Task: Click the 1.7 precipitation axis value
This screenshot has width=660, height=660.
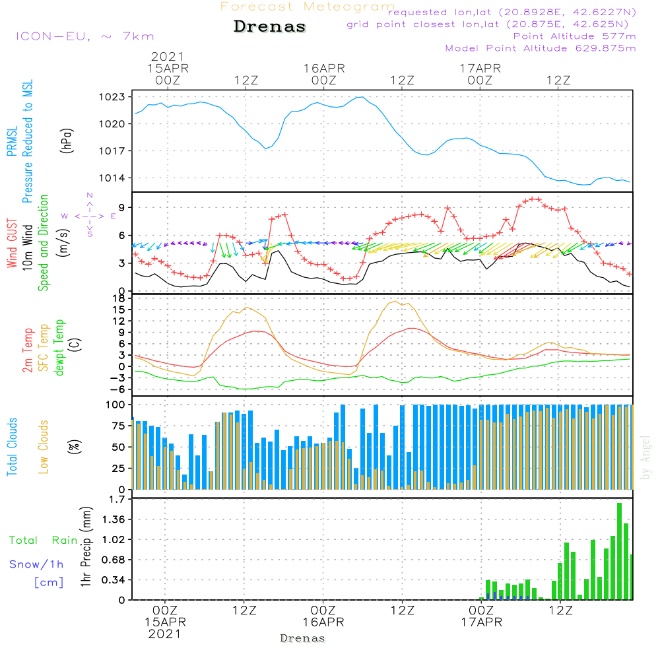Action: (x=117, y=500)
